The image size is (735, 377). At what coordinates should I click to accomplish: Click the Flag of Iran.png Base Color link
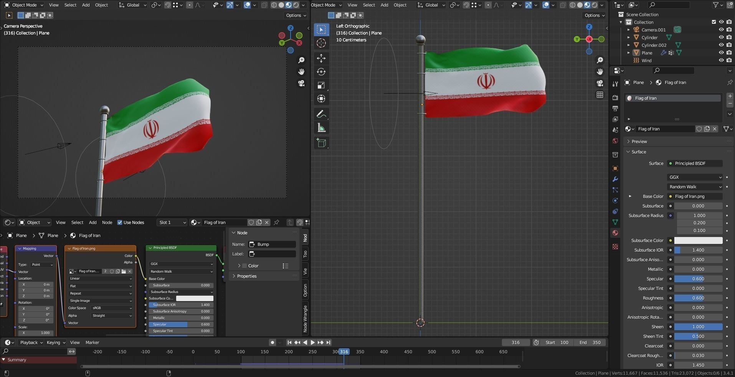click(x=695, y=196)
